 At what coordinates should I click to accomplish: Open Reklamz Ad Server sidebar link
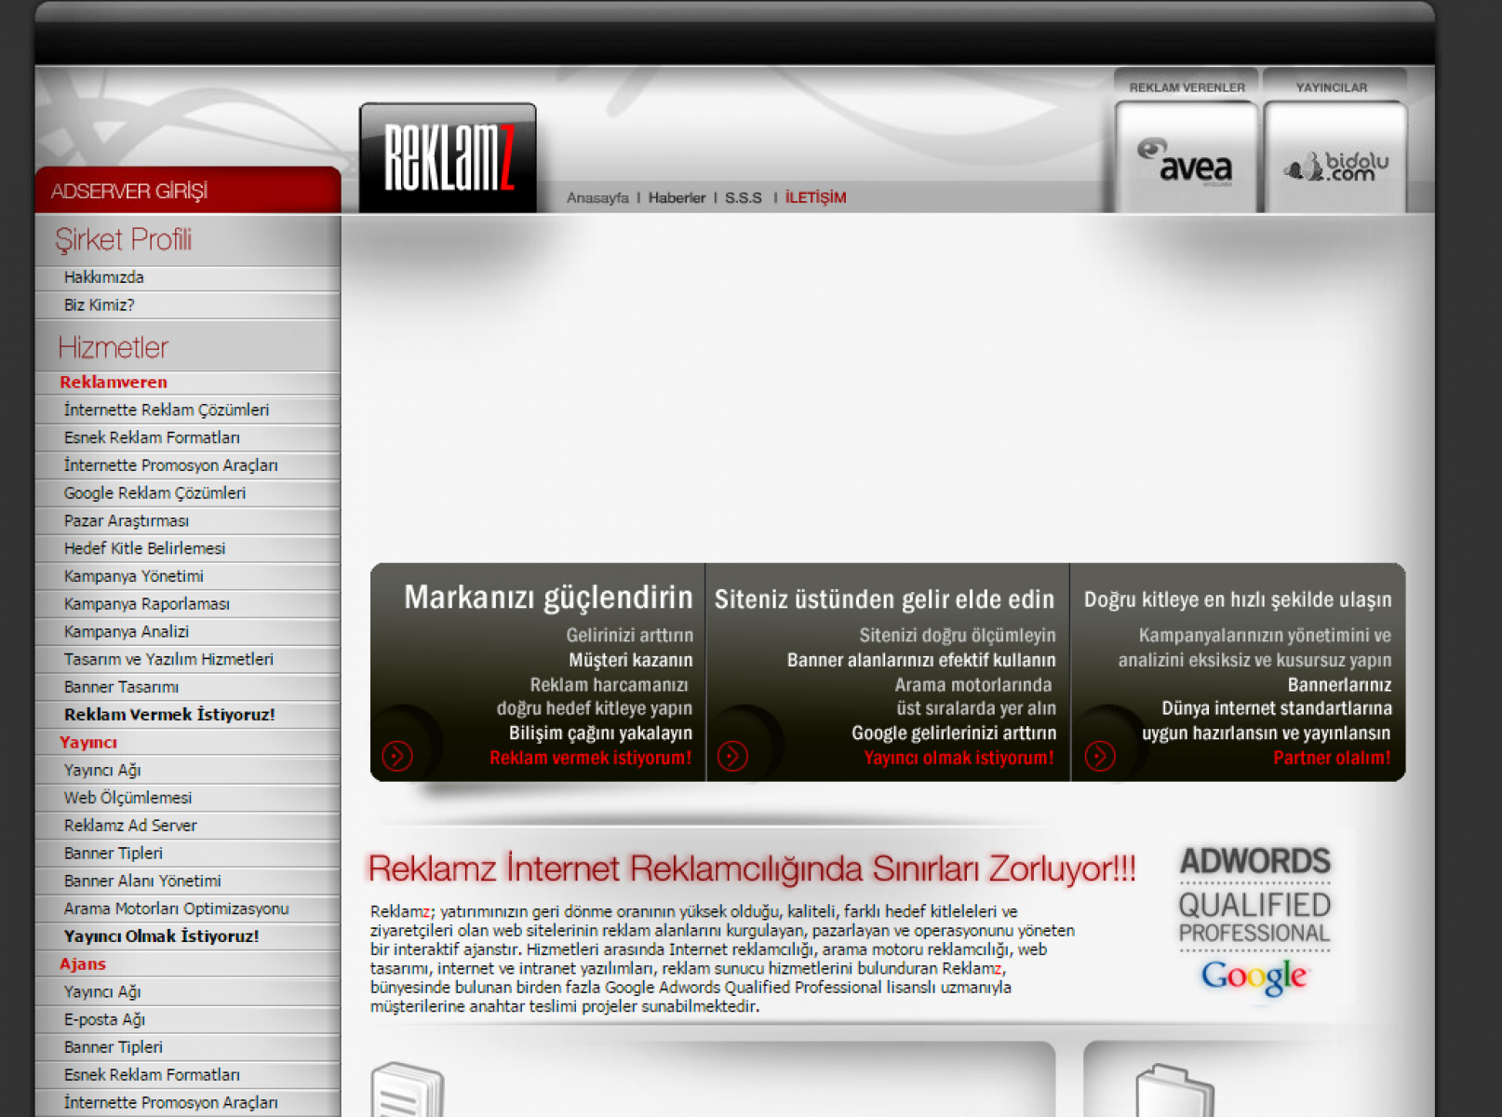[x=130, y=826]
